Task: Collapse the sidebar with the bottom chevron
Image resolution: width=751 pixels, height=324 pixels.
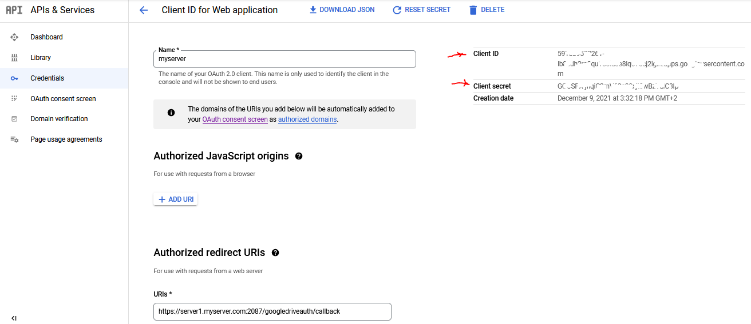Action: pos(14,318)
